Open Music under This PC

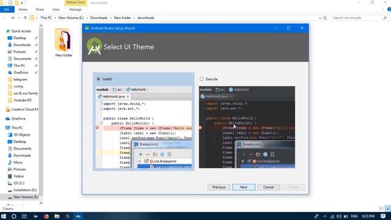click(18, 163)
